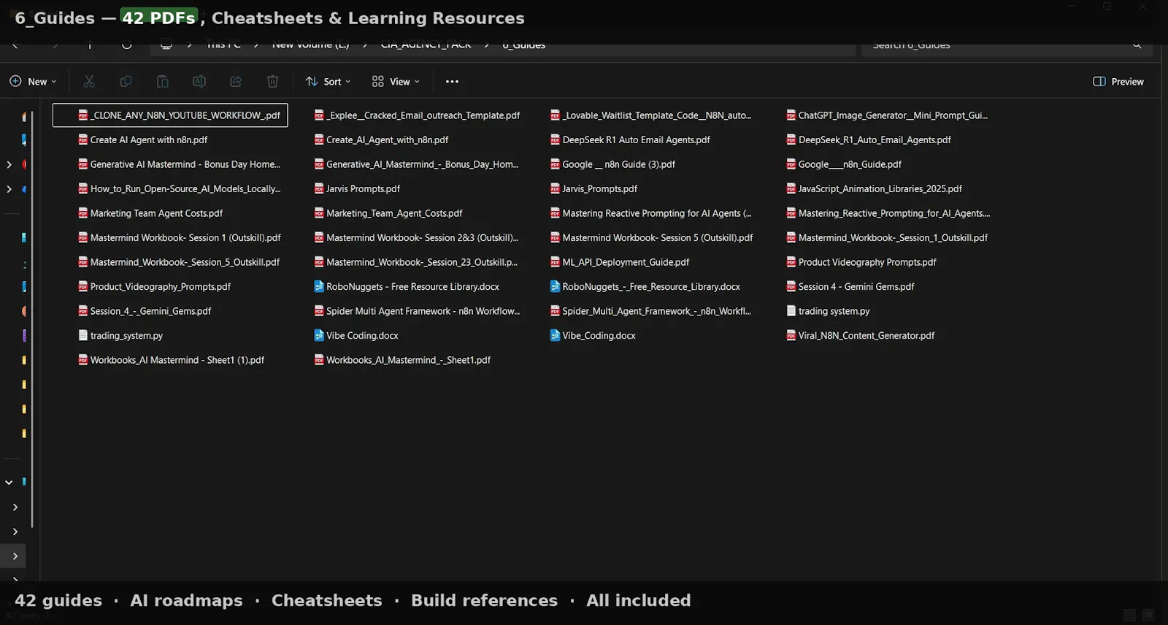1168x625 pixels.
Task: Click the Delete trash icon
Action: pos(272,82)
